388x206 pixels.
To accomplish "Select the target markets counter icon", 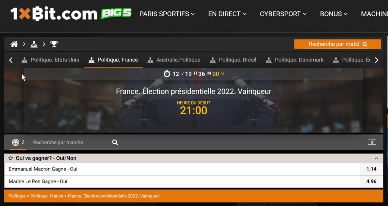I will click(16, 142).
